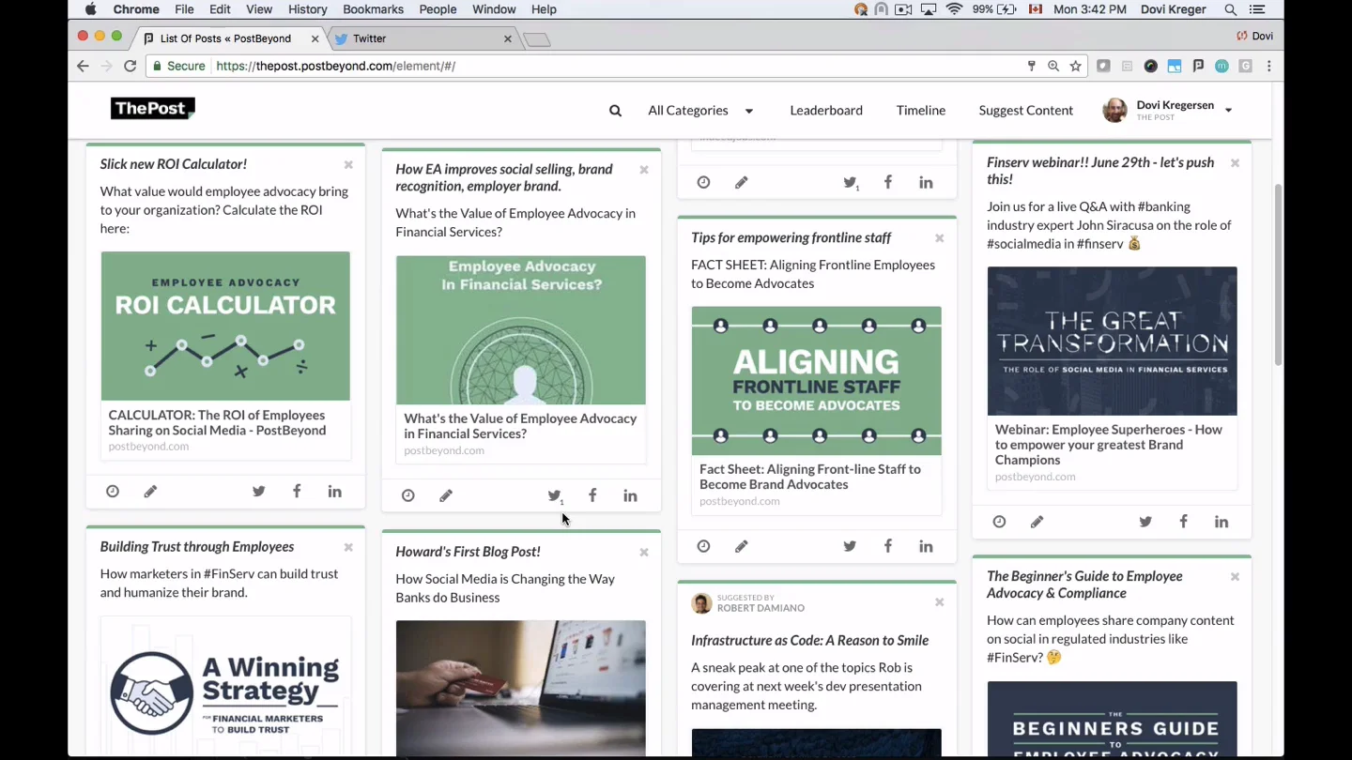This screenshot has width=1352, height=760.
Task: Share How EA improves social selling on LinkedIn
Action: pyautogui.click(x=630, y=495)
